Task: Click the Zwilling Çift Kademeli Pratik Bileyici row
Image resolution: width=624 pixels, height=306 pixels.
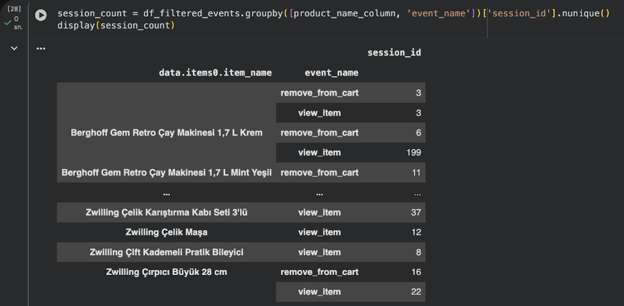Action: point(166,252)
